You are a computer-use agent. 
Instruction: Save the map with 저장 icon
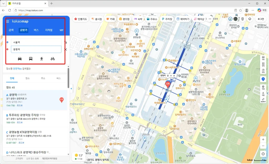263,94
